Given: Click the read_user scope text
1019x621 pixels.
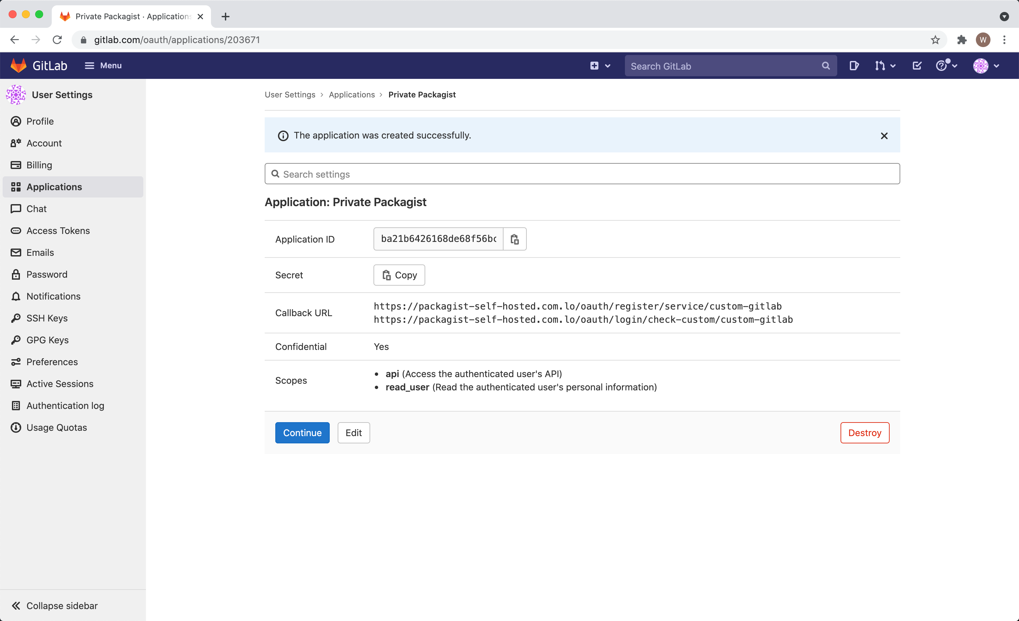Looking at the screenshot, I should tap(407, 387).
